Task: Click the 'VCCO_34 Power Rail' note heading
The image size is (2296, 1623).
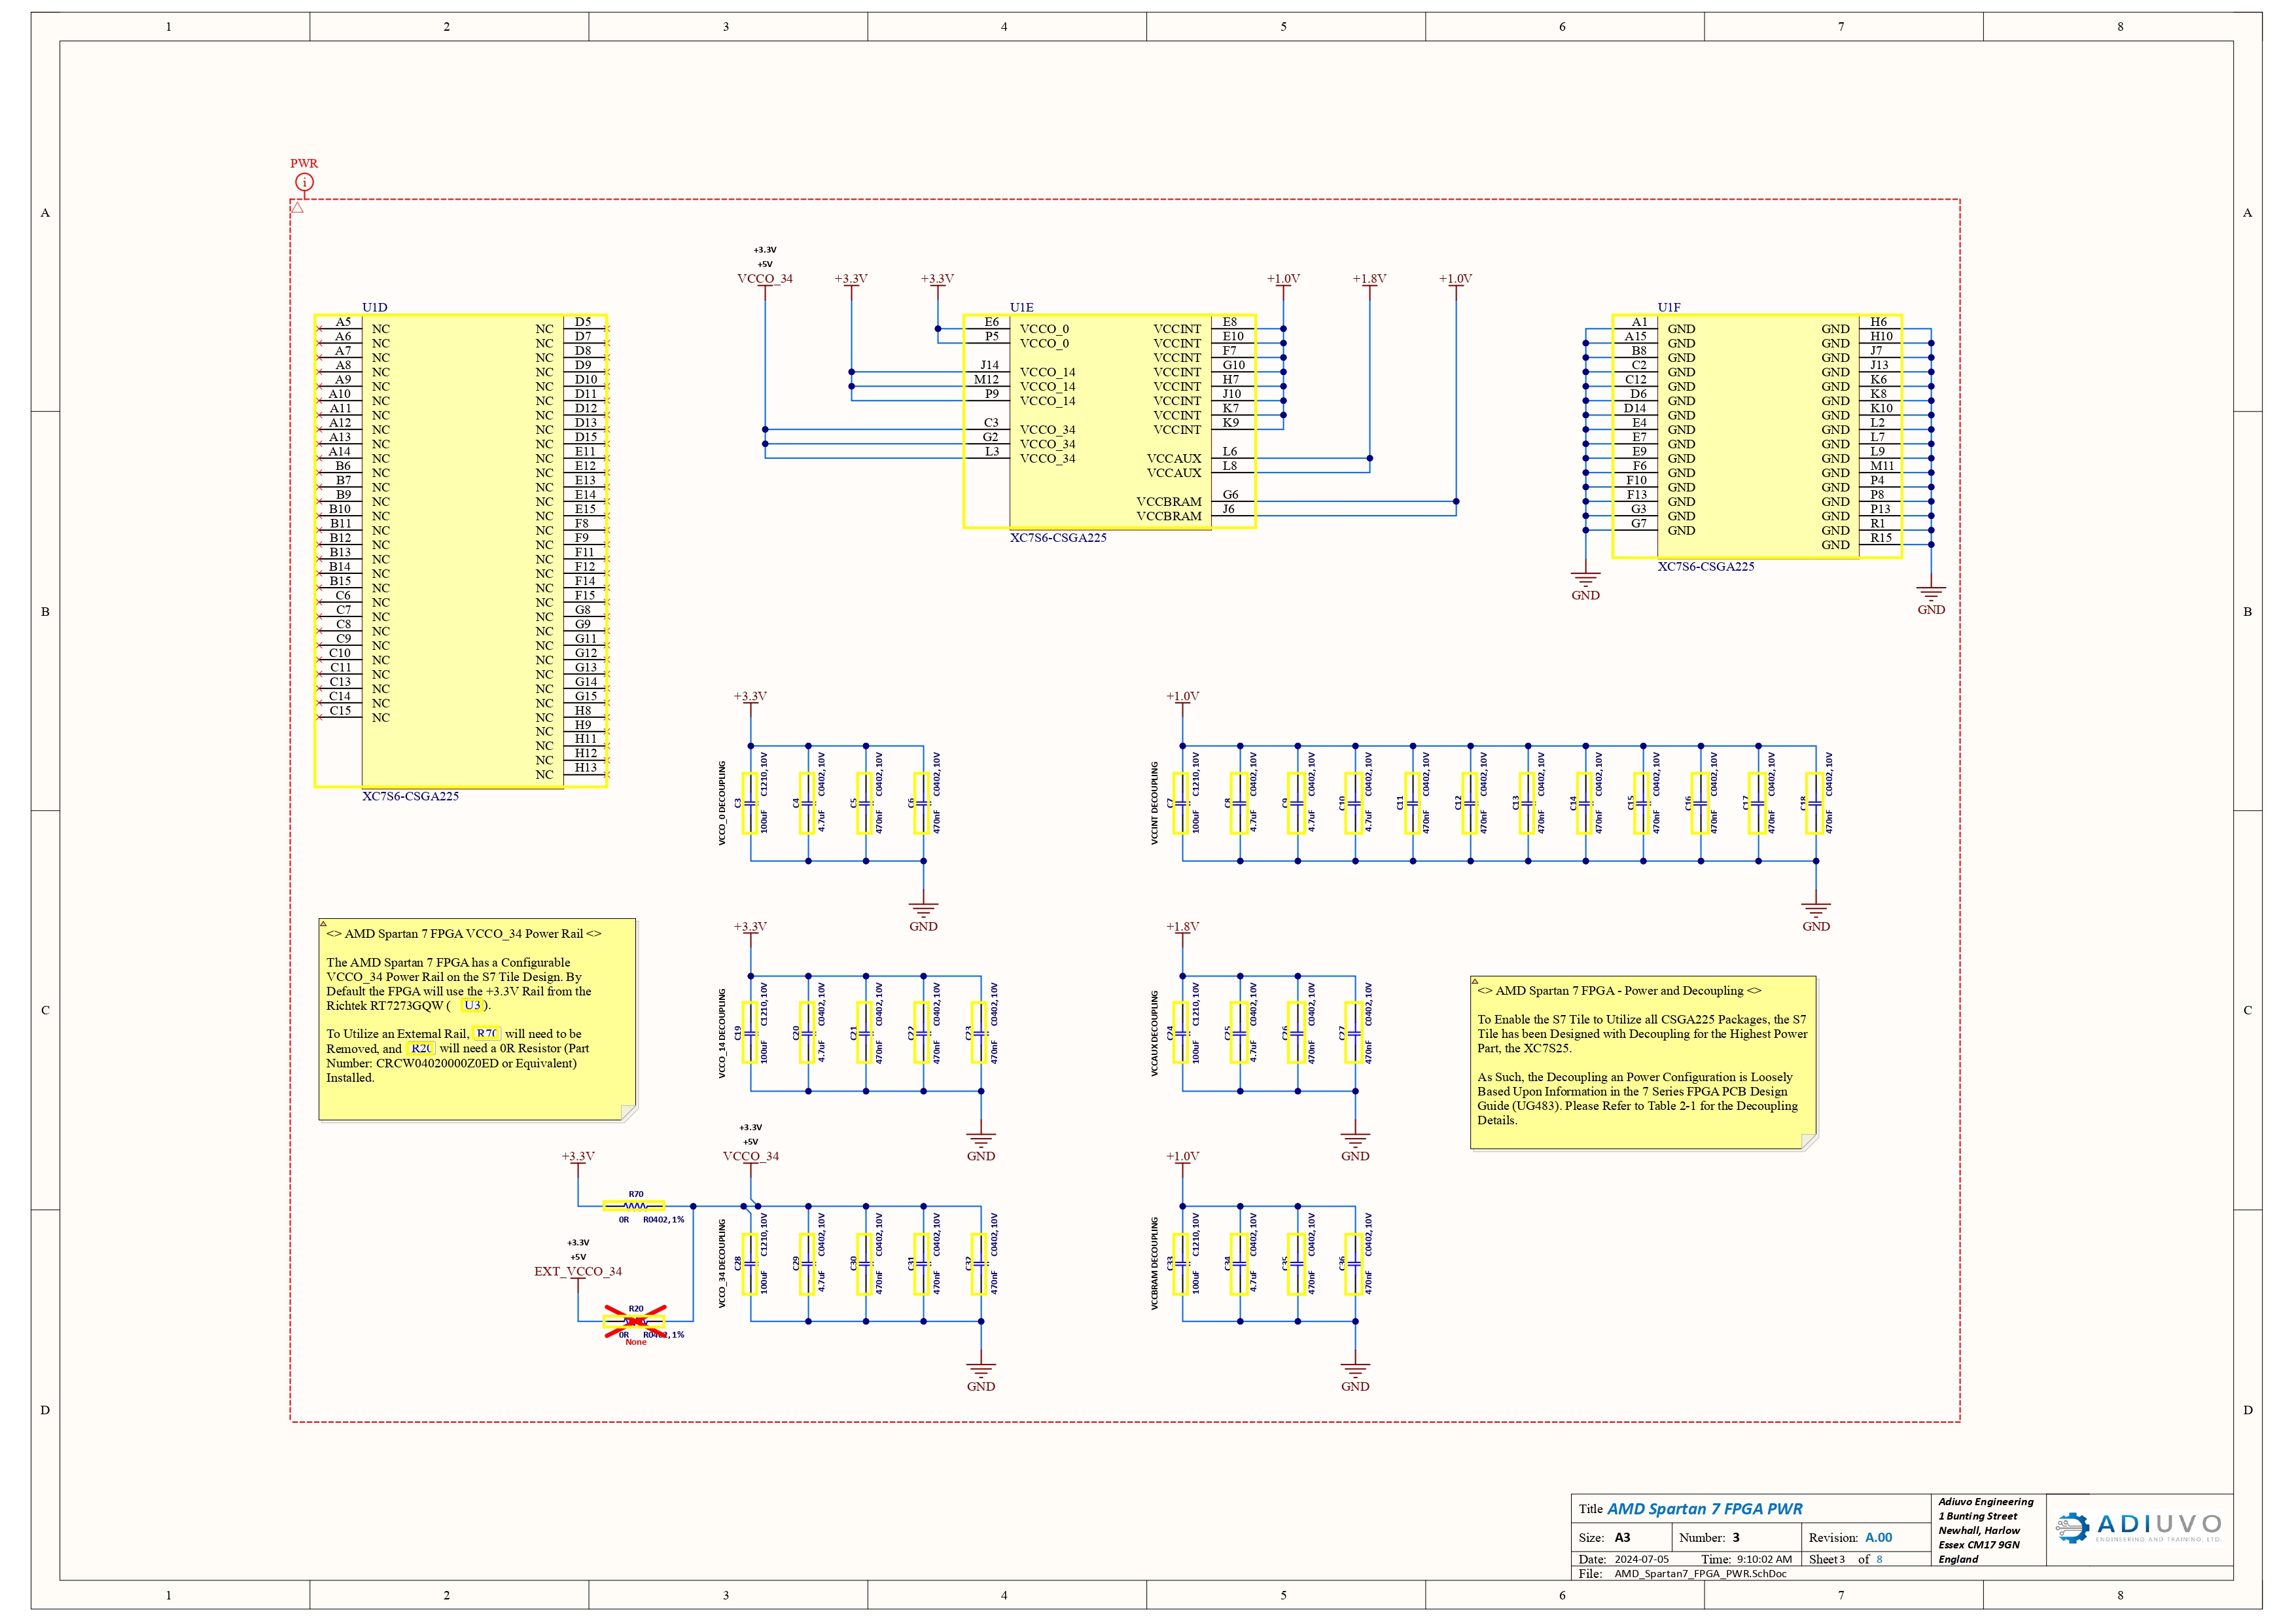Action: click(464, 934)
